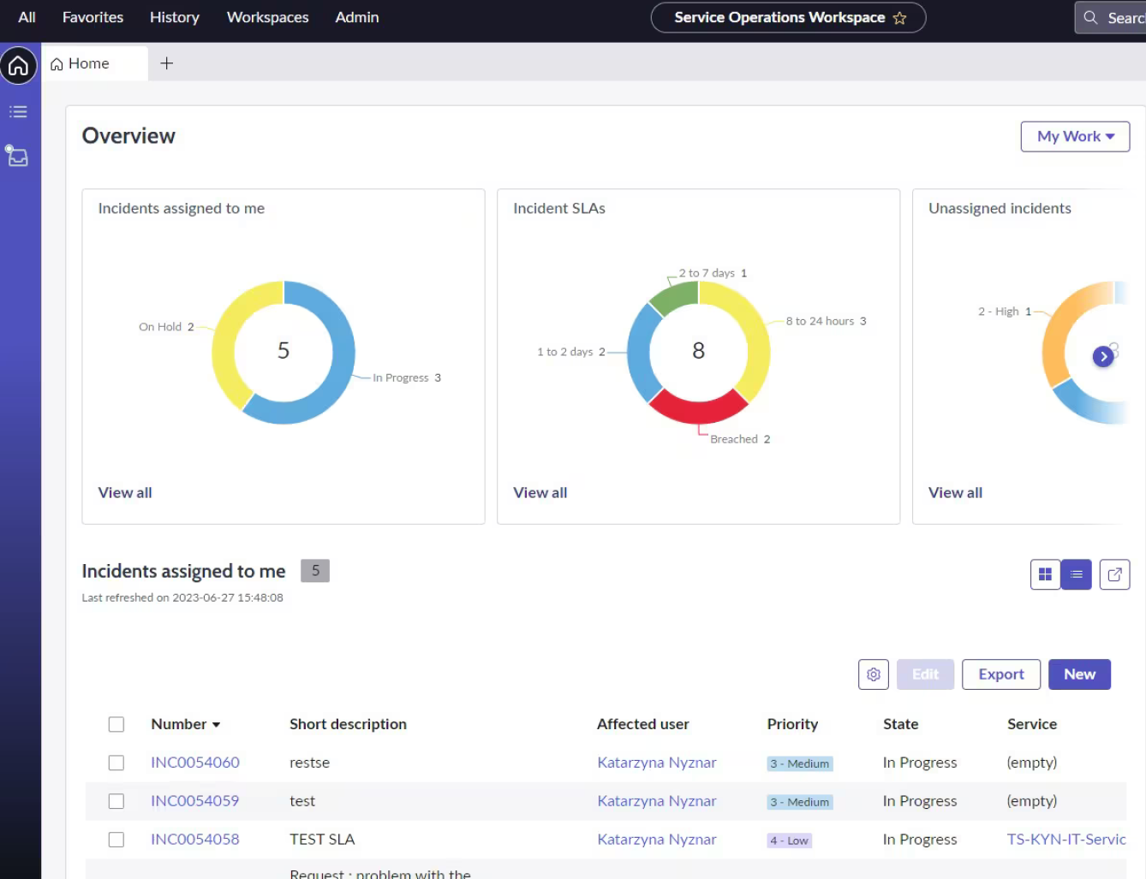Click the Home icon in left sidebar
The height and width of the screenshot is (879, 1146).
(x=18, y=66)
